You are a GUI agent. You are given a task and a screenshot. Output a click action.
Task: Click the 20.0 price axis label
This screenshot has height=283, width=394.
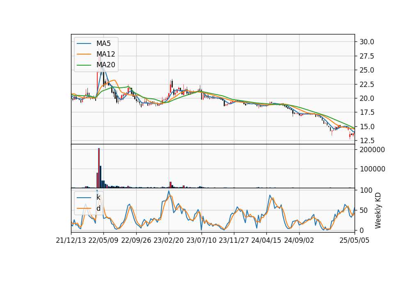tap(367, 98)
